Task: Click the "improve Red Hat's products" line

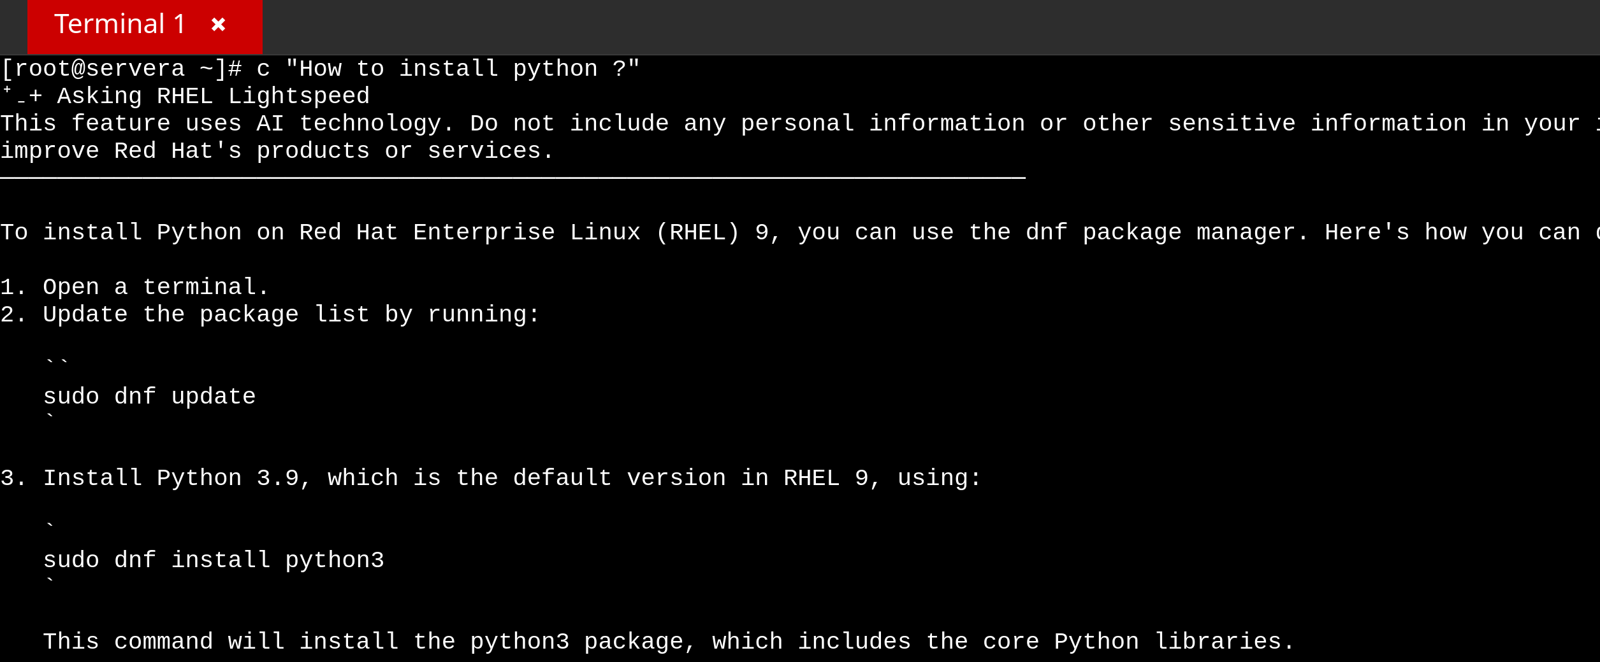Action: [277, 151]
